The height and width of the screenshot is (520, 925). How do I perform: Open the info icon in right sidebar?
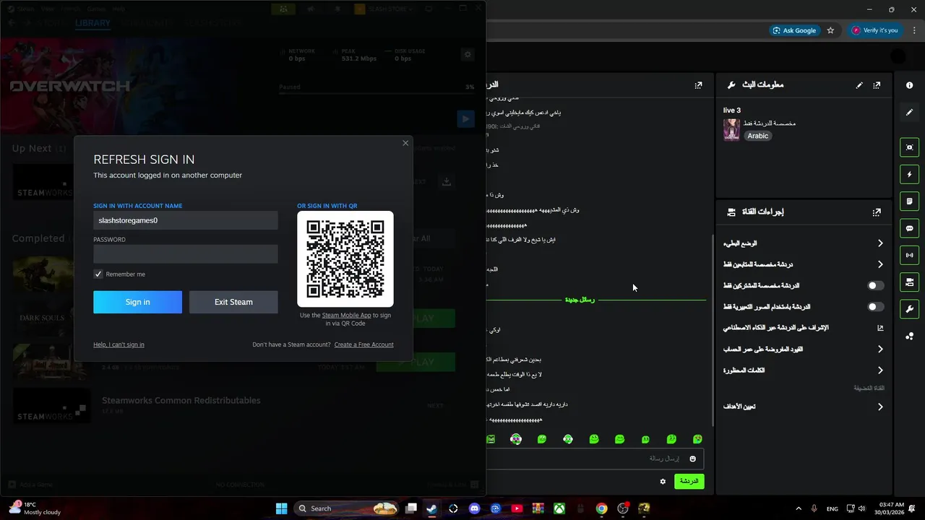click(909, 85)
